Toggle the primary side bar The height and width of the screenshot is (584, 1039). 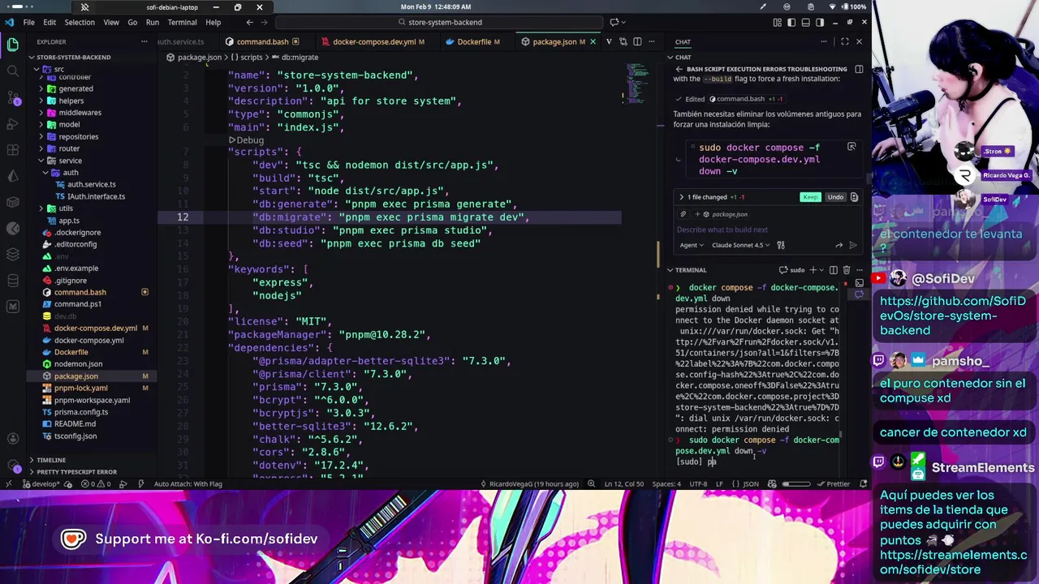791,22
